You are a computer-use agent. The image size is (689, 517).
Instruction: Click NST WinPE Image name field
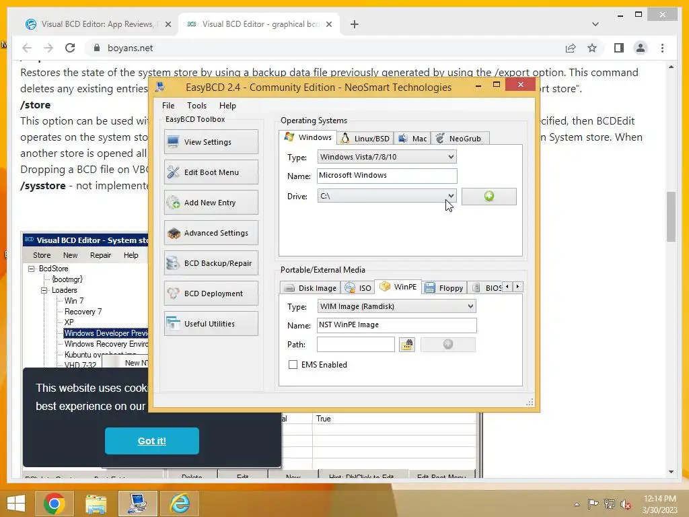pos(396,325)
